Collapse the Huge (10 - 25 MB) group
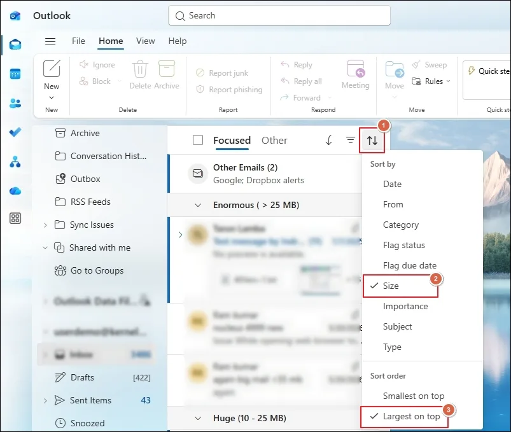 pos(198,418)
